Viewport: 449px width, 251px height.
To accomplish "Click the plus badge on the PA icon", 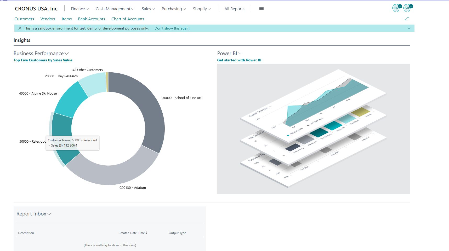I will (400, 6).
